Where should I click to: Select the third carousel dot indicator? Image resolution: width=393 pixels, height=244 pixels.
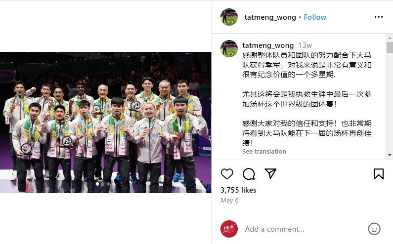click(x=108, y=184)
